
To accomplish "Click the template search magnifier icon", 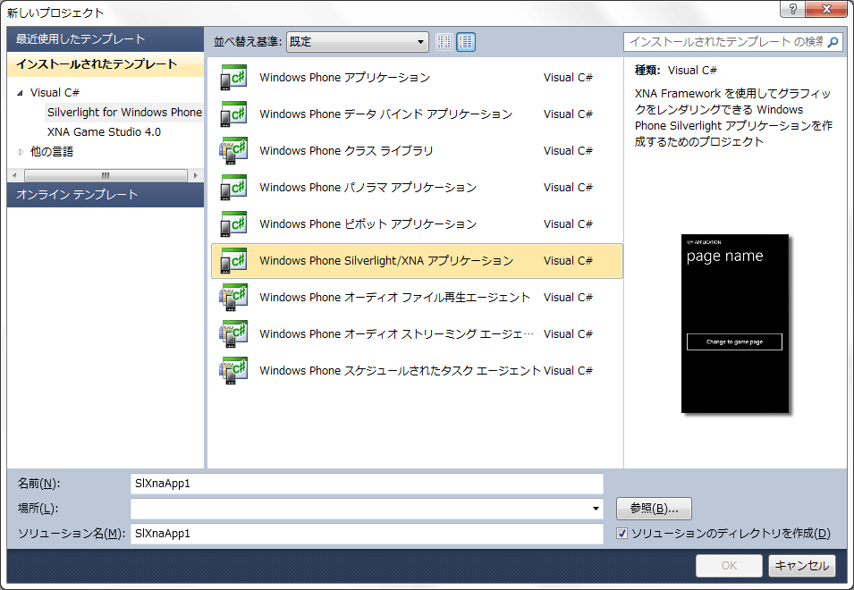I will point(833,42).
